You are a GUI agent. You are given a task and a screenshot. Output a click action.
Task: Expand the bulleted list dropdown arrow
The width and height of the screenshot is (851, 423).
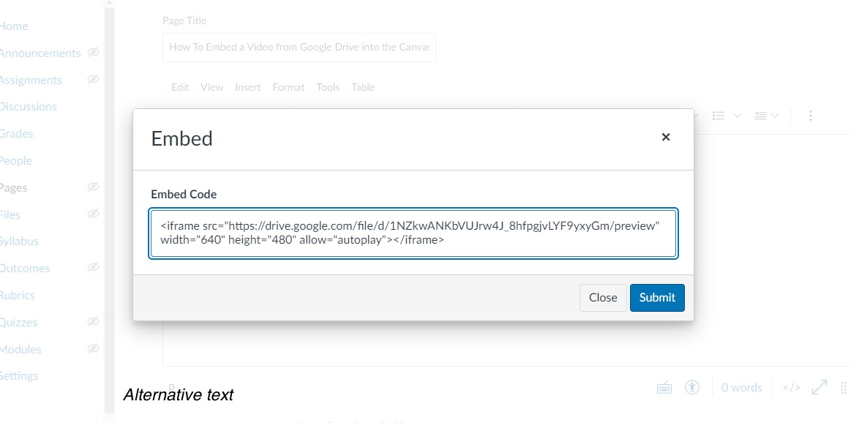click(737, 116)
